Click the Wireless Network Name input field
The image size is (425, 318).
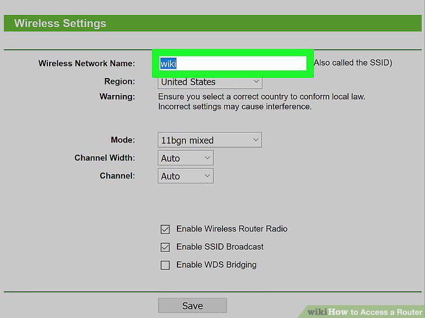[x=233, y=63]
